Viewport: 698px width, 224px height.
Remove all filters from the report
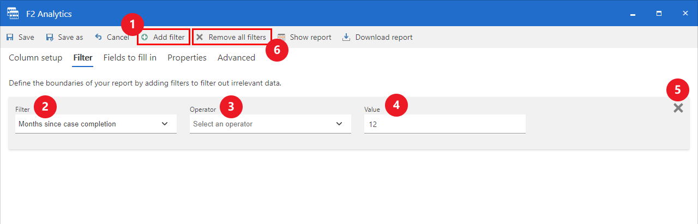click(x=232, y=38)
